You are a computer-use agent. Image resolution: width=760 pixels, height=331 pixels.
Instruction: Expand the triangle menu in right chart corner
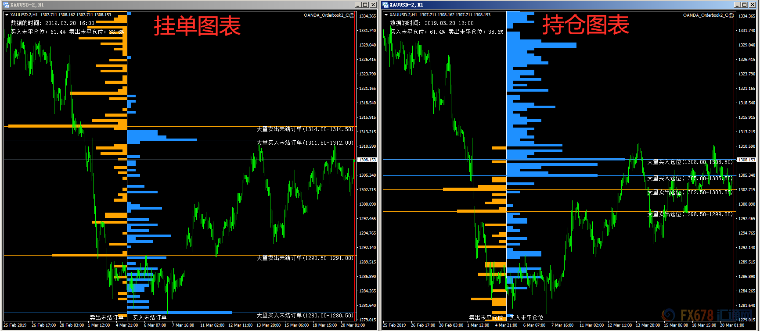[386, 15]
